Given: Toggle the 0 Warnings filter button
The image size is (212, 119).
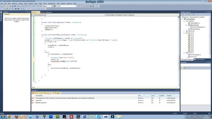Looking at the screenshot, I should [45, 93].
